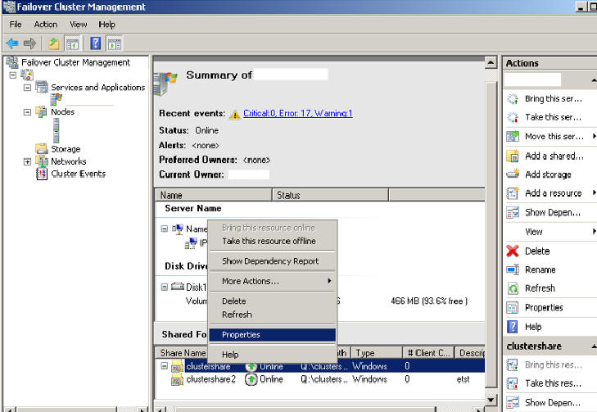Click the Rename icon in Actions

pyautogui.click(x=513, y=269)
